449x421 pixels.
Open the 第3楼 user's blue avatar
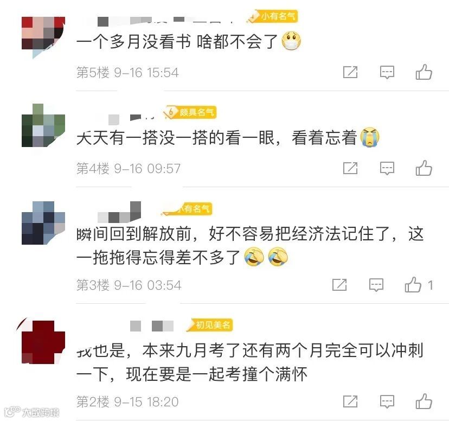point(43,223)
